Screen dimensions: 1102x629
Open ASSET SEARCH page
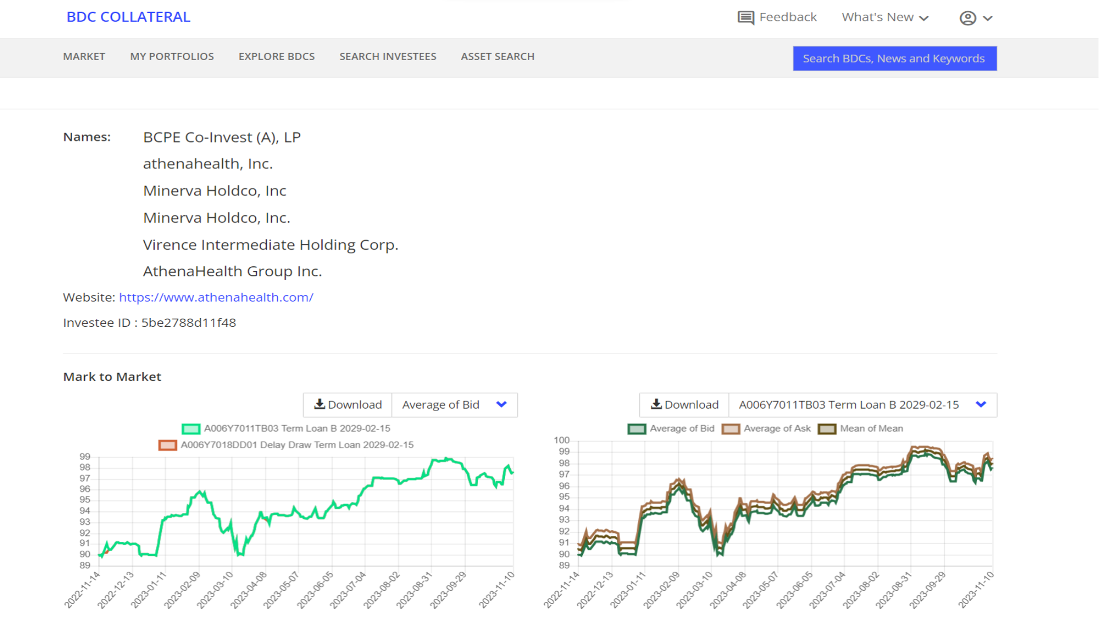[497, 57]
